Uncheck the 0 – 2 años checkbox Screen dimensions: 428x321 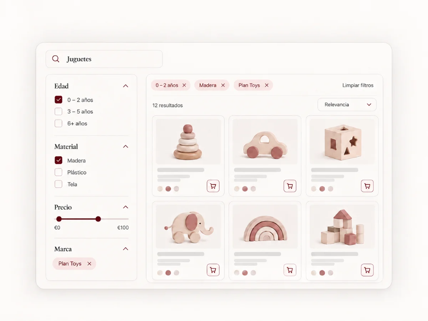(58, 100)
